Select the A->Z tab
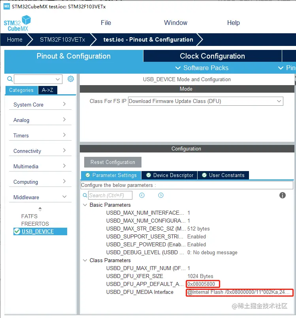The width and height of the screenshot is (296, 318). tap(47, 90)
